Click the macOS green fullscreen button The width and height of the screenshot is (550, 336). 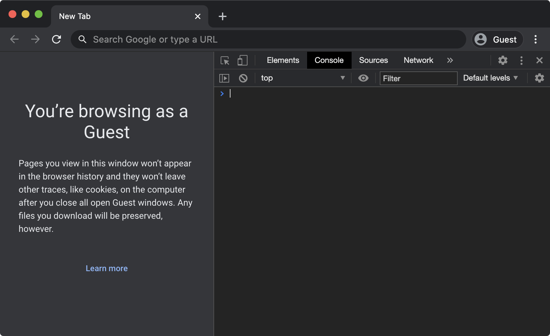[39, 14]
